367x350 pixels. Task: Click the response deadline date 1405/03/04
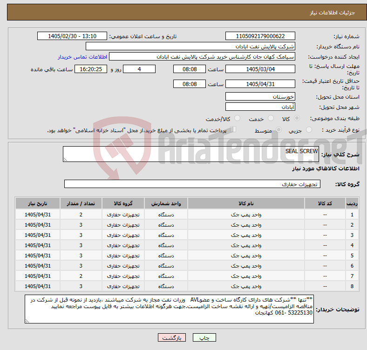pyautogui.click(x=260, y=69)
